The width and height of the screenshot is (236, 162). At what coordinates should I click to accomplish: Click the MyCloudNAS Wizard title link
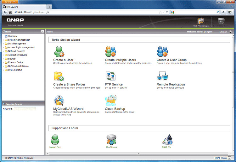[x=68, y=109]
